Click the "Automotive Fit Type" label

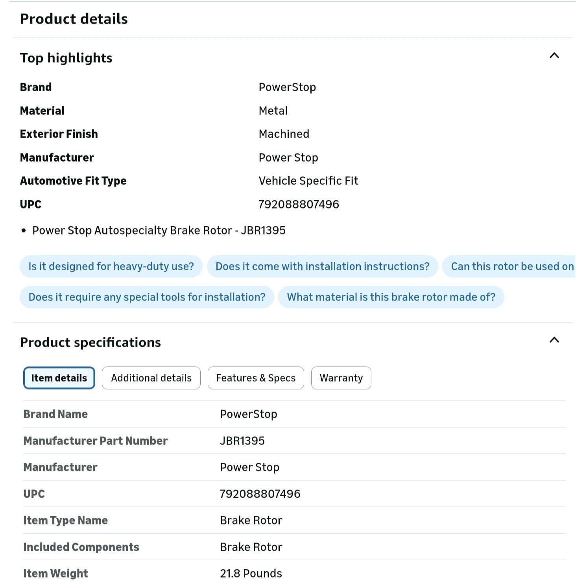pos(73,181)
